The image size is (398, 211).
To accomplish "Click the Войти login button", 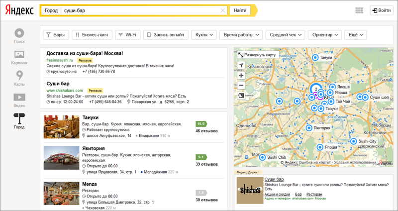I will click(381, 10).
